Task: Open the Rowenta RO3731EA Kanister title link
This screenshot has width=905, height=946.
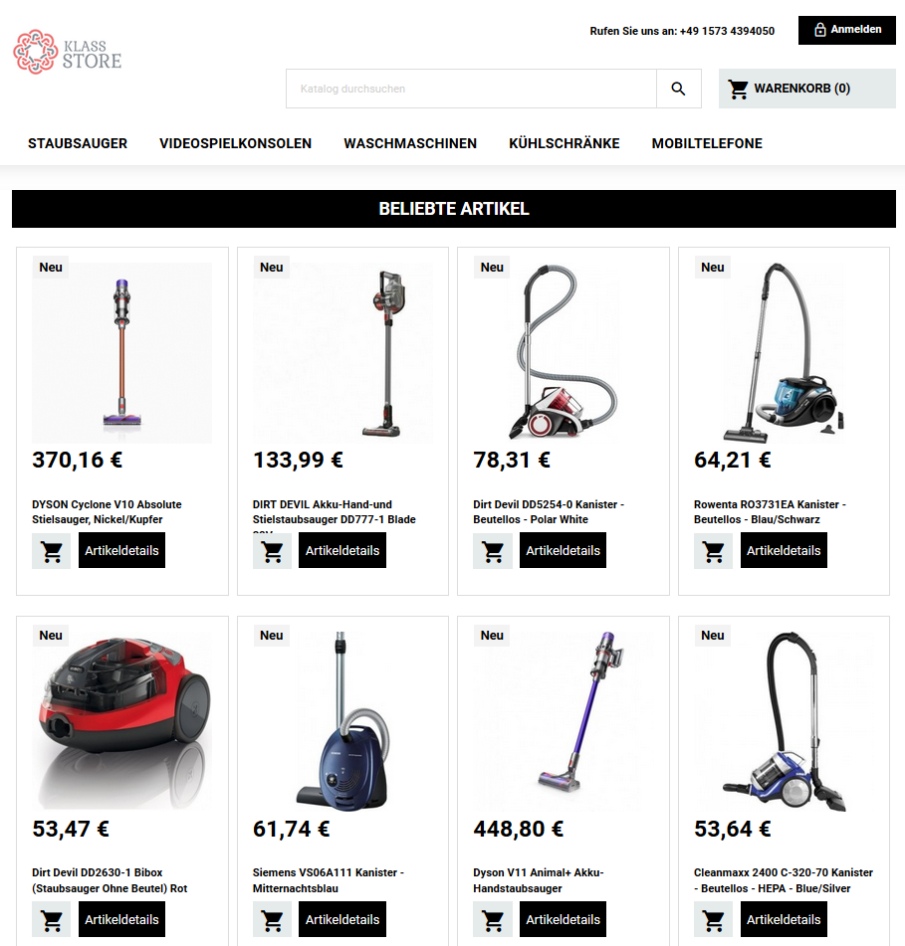Action: pyautogui.click(x=770, y=511)
